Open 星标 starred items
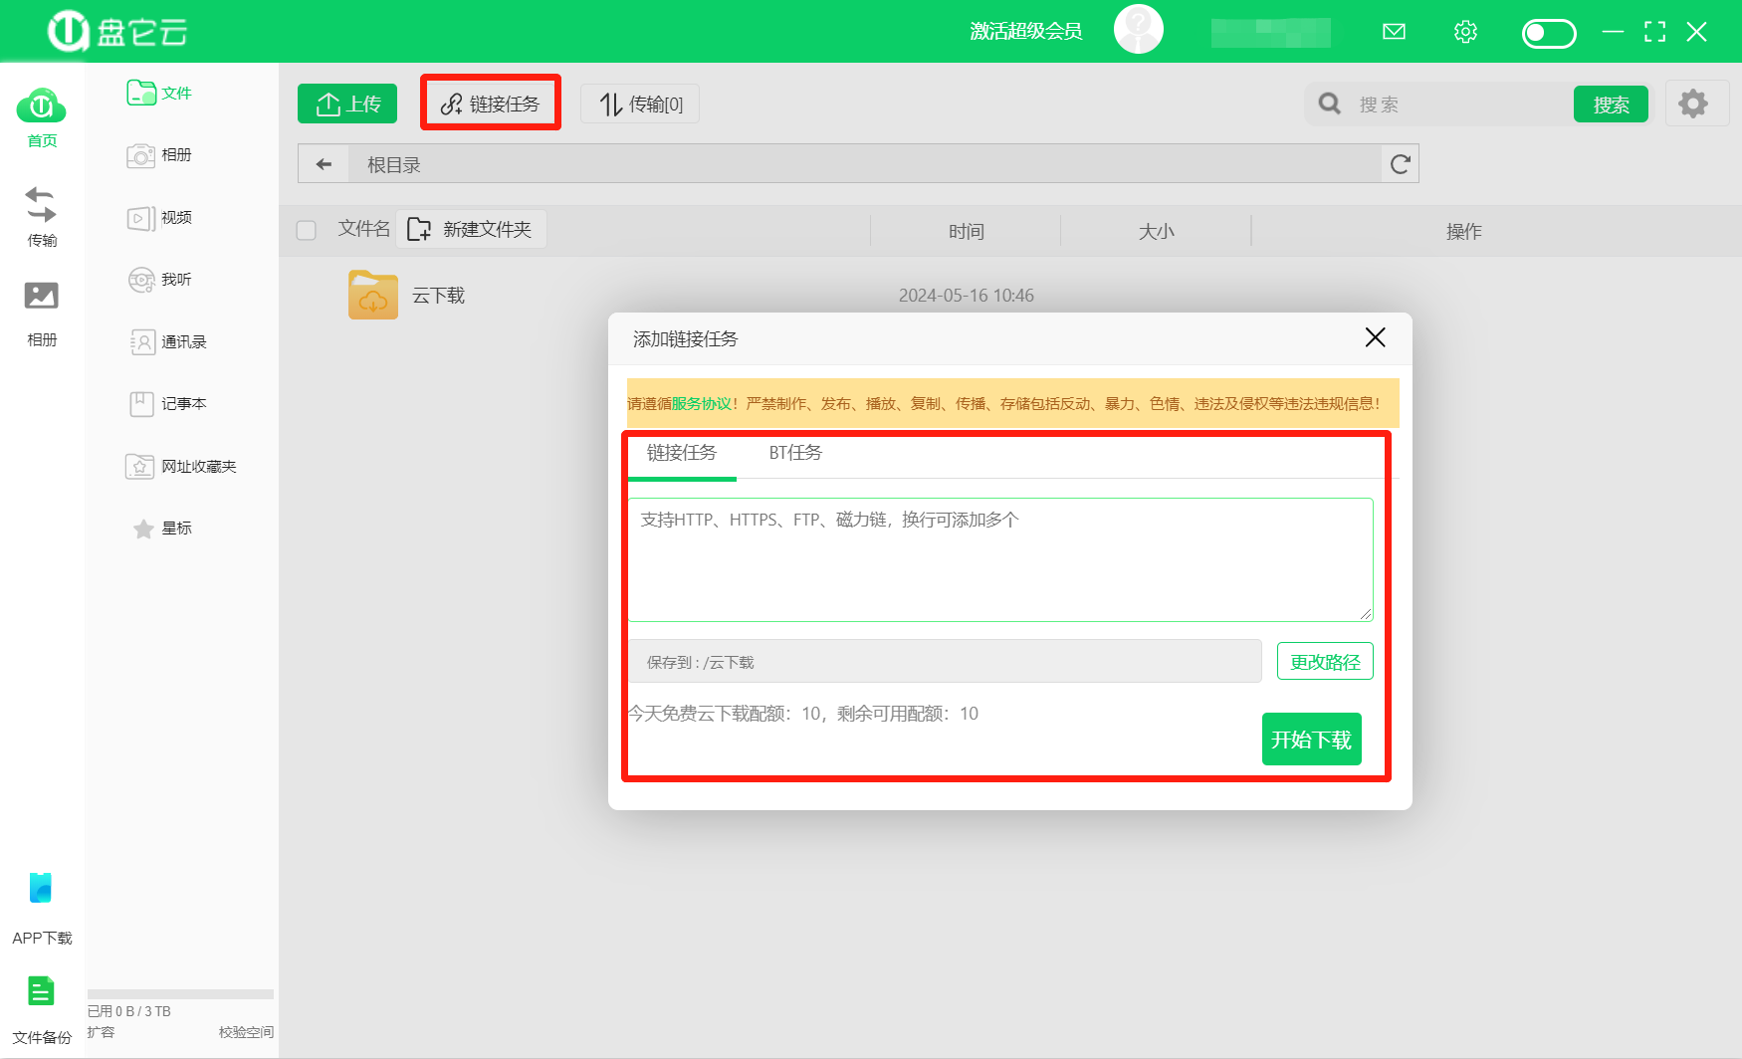Viewport: 1742px width, 1059px height. pos(162,529)
